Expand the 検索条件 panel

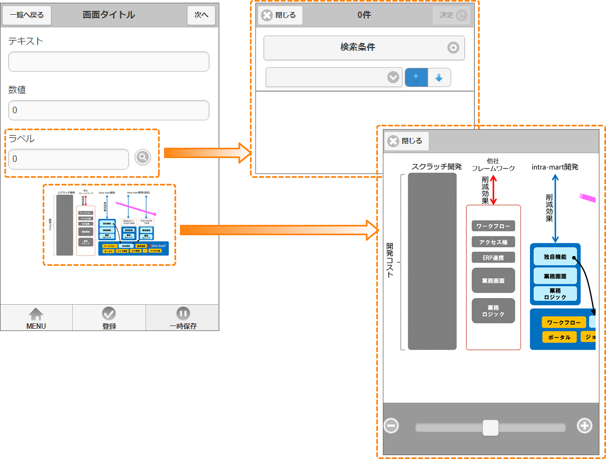click(364, 48)
